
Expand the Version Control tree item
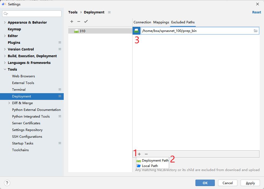pyautogui.click(x=5, y=49)
